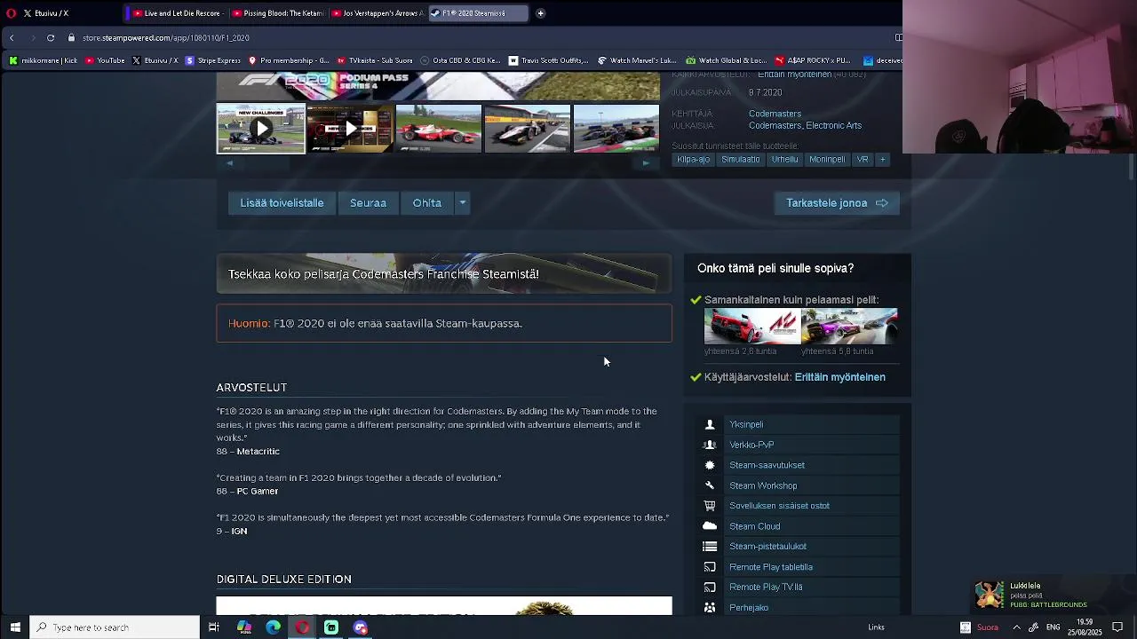Image resolution: width=1137 pixels, height=639 pixels.
Task: Click Erittäin myönteinen under Käyttäjäarvostelut
Action: click(839, 377)
